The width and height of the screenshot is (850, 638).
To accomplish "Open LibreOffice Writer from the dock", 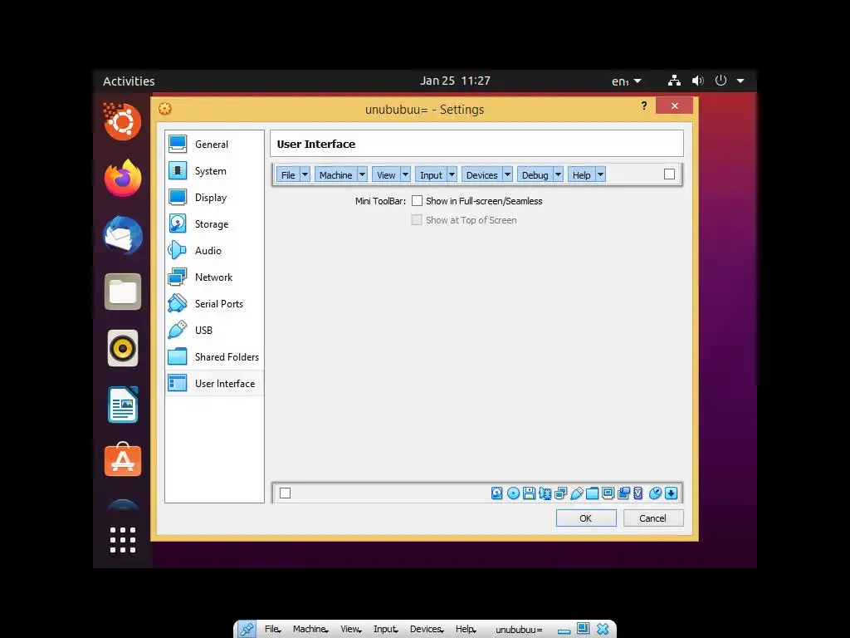I will tap(123, 405).
